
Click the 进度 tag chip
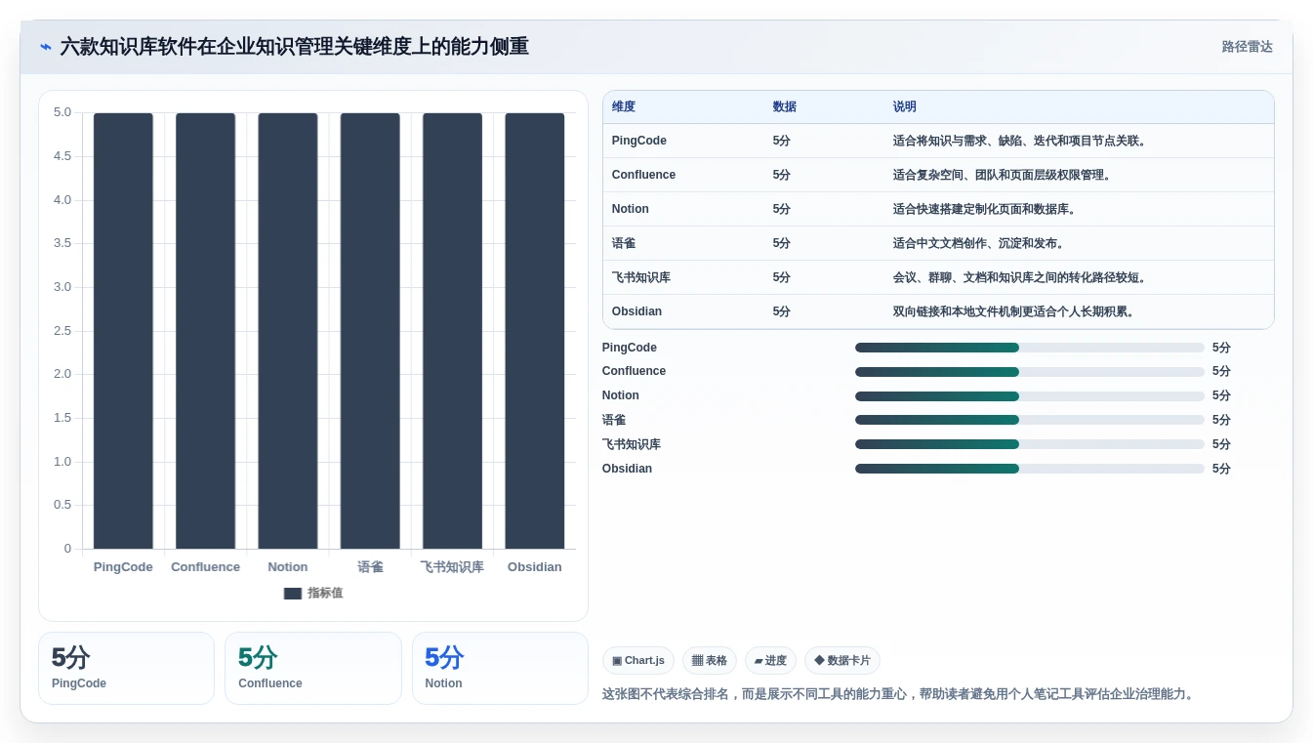[770, 661]
